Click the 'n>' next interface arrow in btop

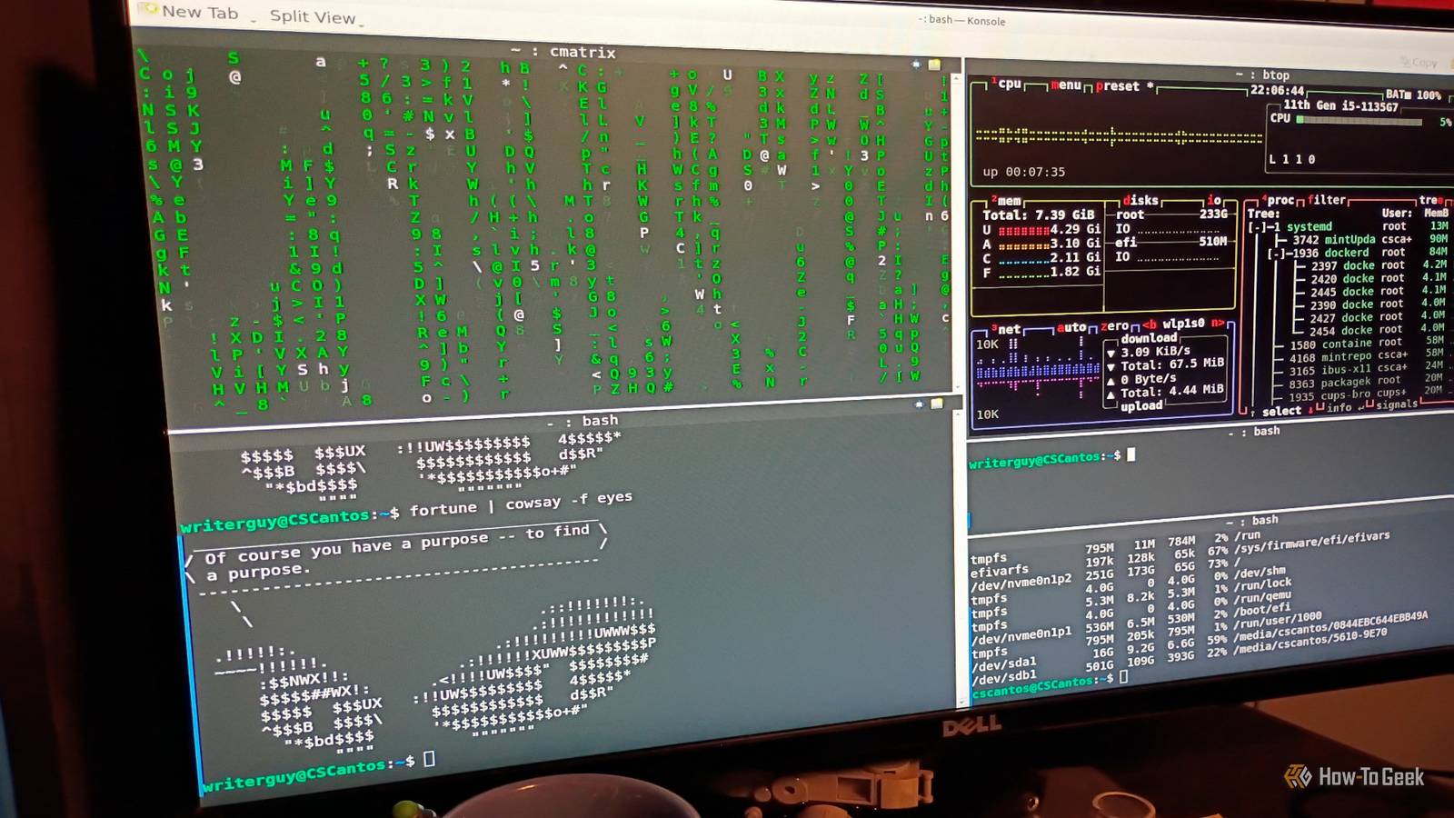coord(1218,323)
